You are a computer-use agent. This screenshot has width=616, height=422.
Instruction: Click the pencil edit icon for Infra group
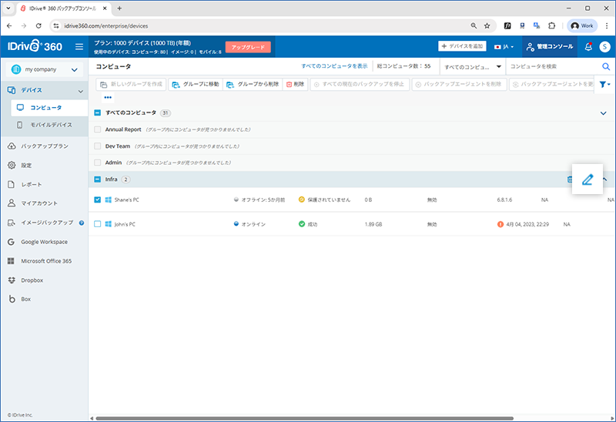click(x=587, y=179)
